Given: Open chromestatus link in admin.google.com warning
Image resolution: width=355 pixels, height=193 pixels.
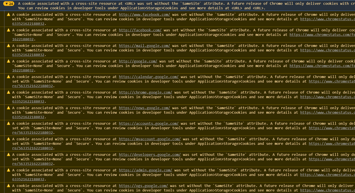Looking at the screenshot, I should click(327, 175).
